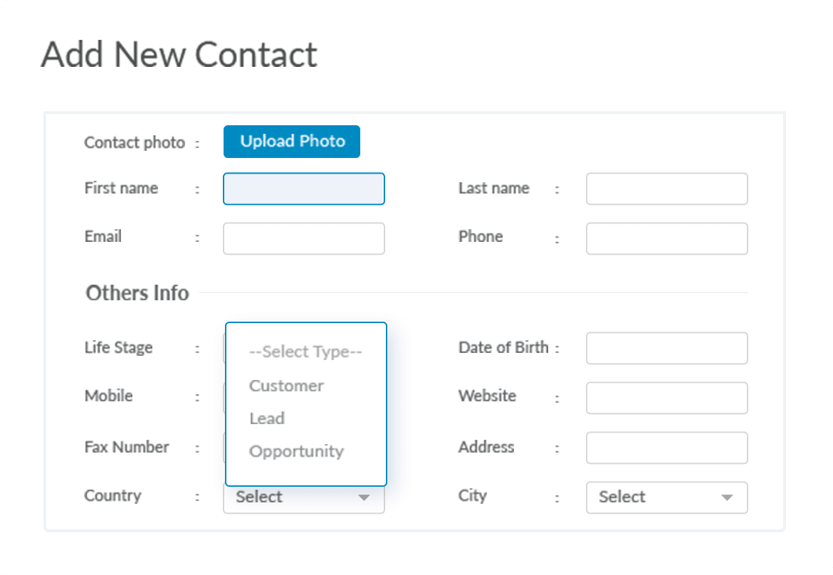Image resolution: width=833 pixels, height=575 pixels.
Task: Choose Customer from Life Stage list
Action: point(286,386)
